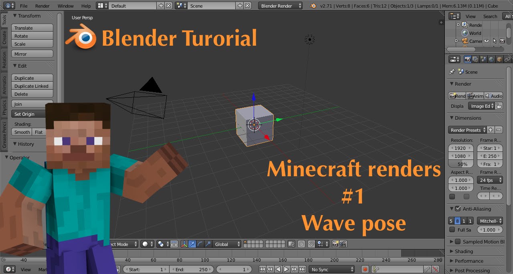Toggle the 3D manipulator axes widget
The height and width of the screenshot is (274, 513).
click(184, 244)
